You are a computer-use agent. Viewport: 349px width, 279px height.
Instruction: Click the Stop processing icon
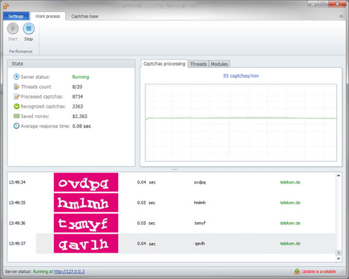[29, 29]
